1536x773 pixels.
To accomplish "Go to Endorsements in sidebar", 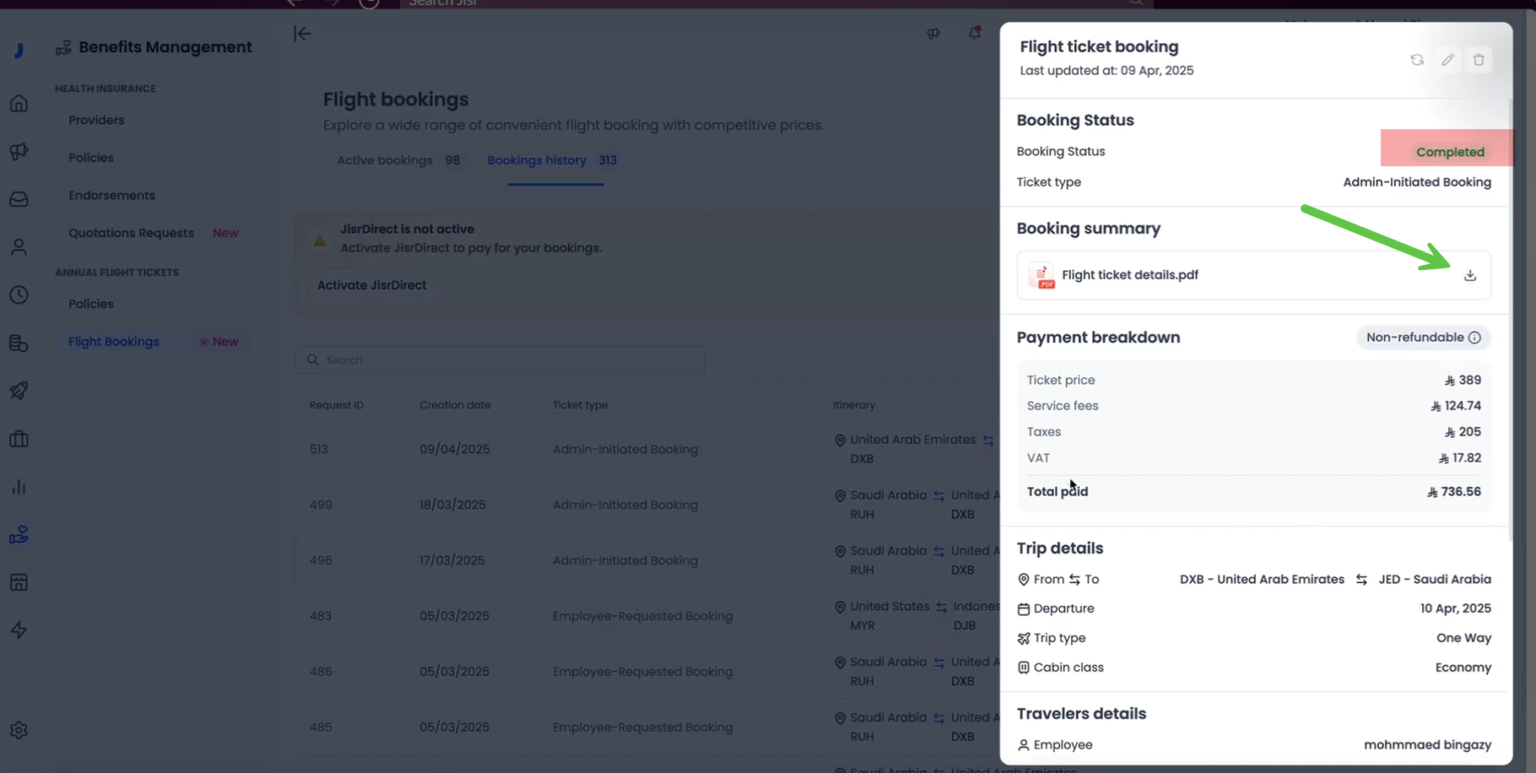I will coord(111,195).
